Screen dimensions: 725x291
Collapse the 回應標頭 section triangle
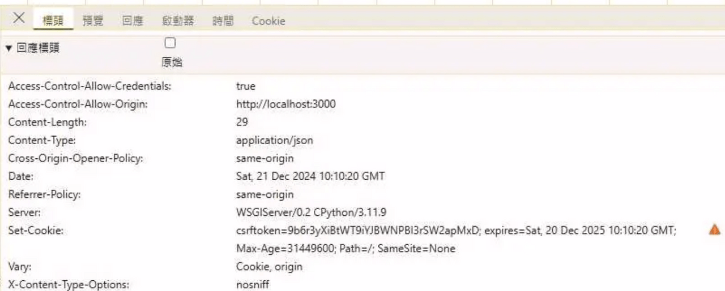8,49
